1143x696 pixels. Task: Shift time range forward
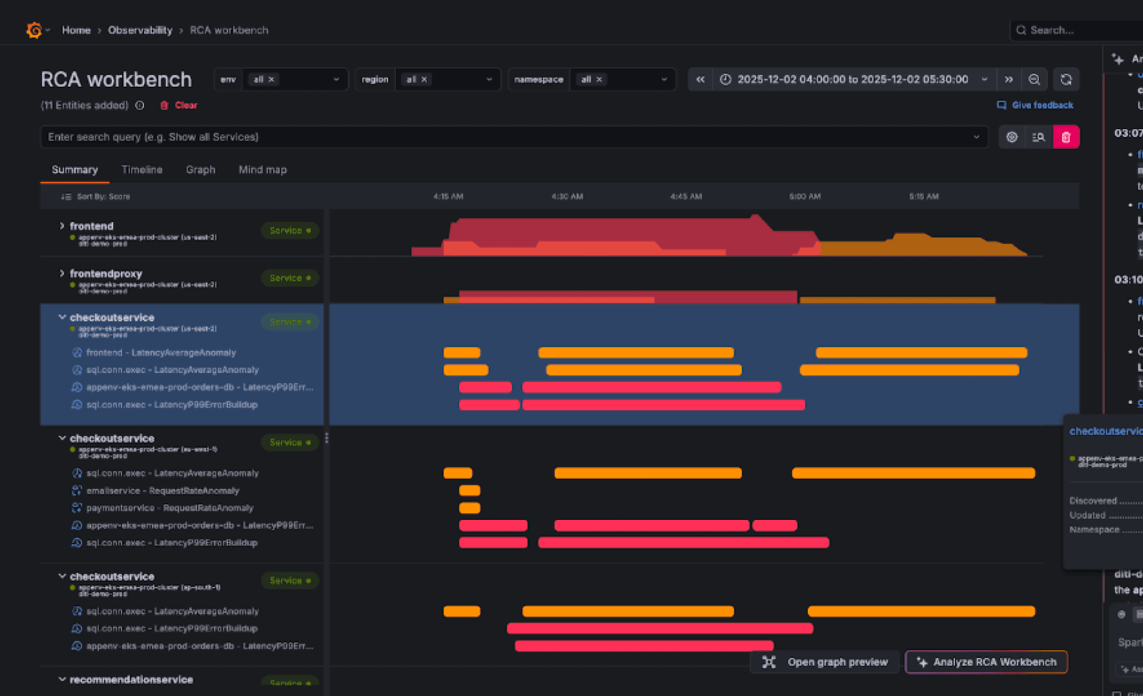1008,79
